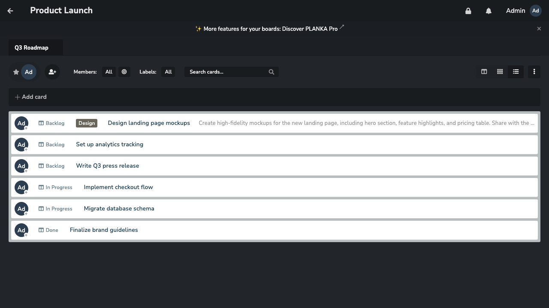Open card Implement checkout flow

tap(118, 187)
